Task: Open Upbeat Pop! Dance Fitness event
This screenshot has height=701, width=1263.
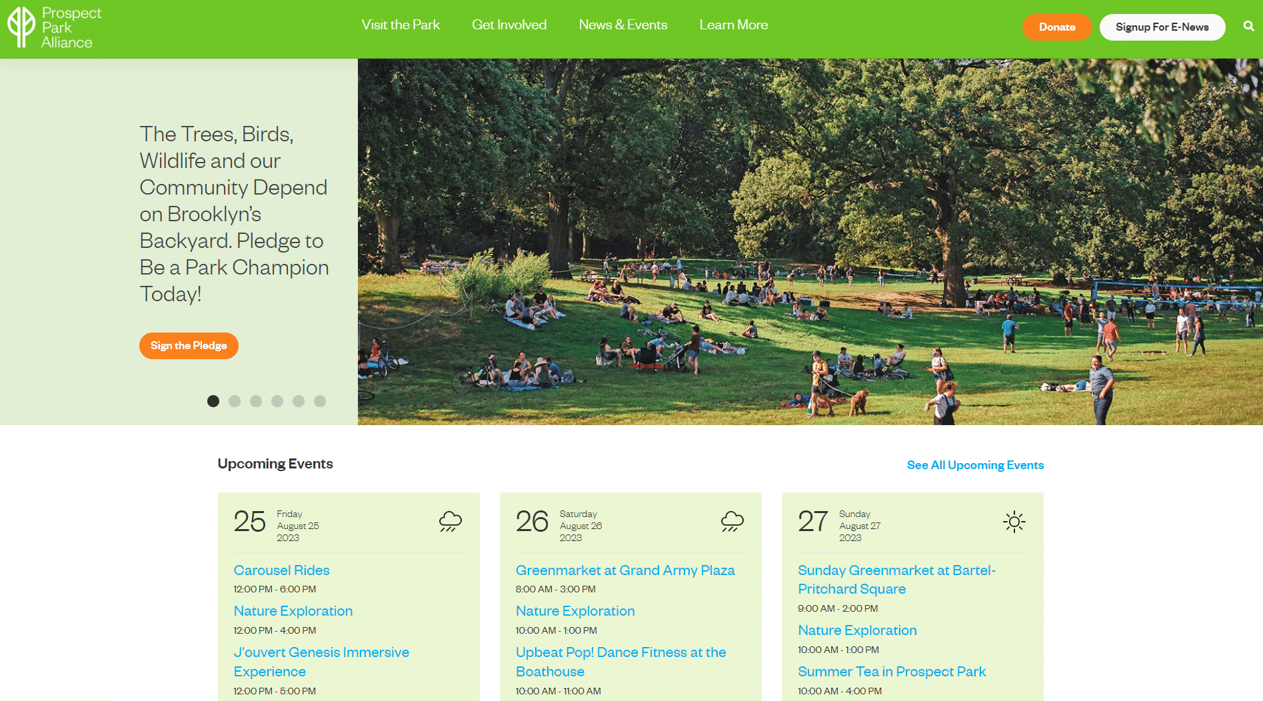Action: click(x=621, y=662)
